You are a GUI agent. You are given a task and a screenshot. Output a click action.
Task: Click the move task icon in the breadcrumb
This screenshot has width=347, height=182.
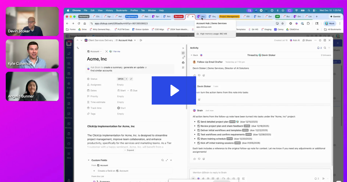point(141,40)
